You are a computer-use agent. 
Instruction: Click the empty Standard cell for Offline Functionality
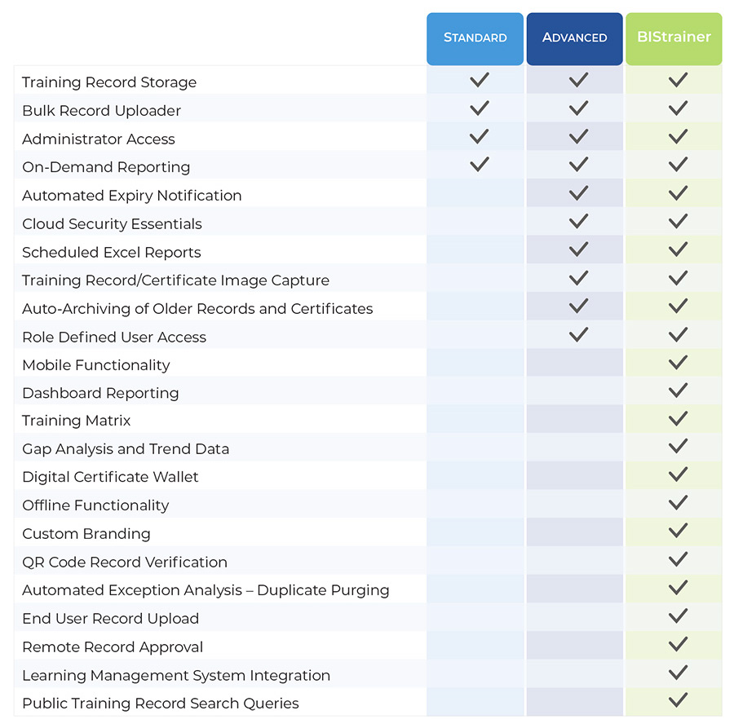point(475,504)
